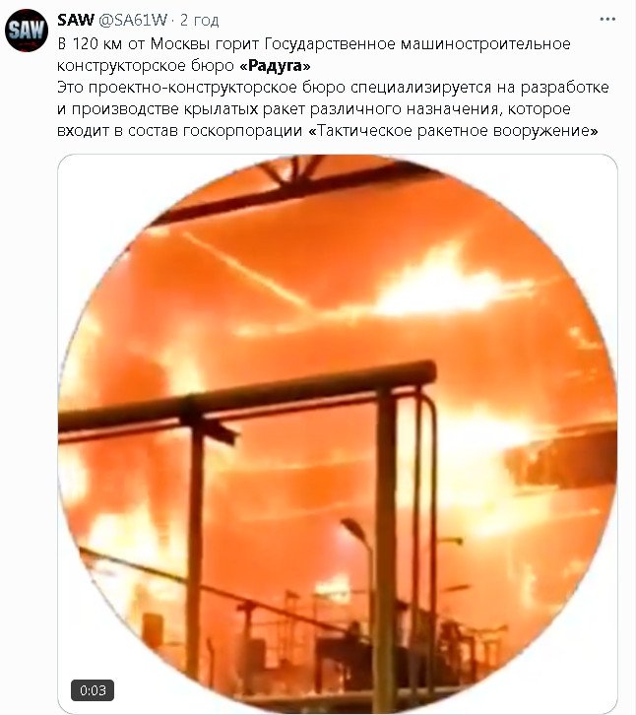Click the 0:03 video duration badge
This screenshot has height=715, width=636.
[93, 690]
